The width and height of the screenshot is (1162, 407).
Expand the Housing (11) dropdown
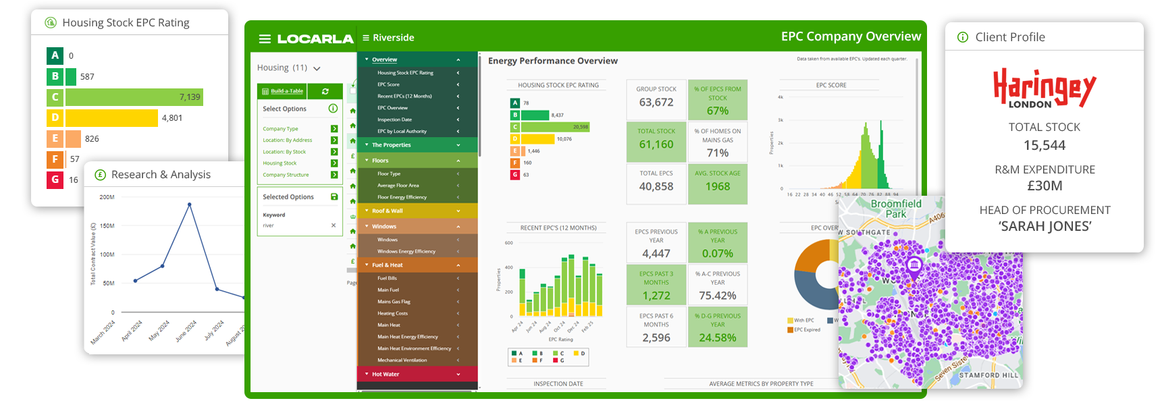pos(317,68)
